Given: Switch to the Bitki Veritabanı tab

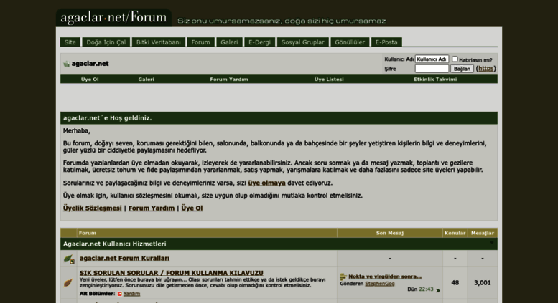Looking at the screenshot, I should [159, 42].
